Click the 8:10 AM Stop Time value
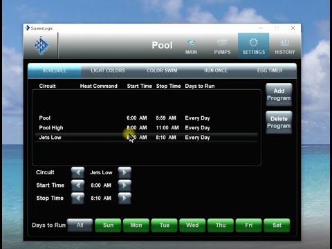The height and width of the screenshot is (249, 332). tap(101, 199)
